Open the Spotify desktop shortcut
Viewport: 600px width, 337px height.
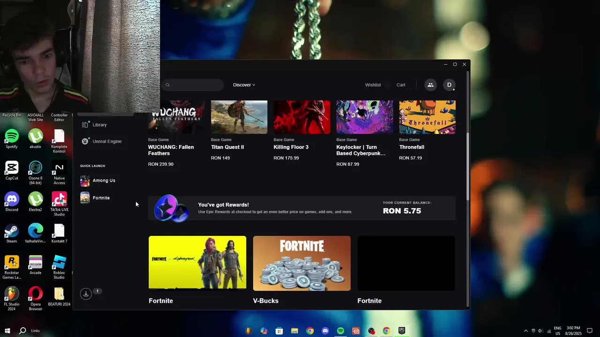[12, 139]
